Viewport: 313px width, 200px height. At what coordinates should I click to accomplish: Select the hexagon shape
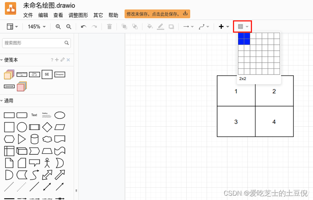pyautogui.click(x=9, y=139)
